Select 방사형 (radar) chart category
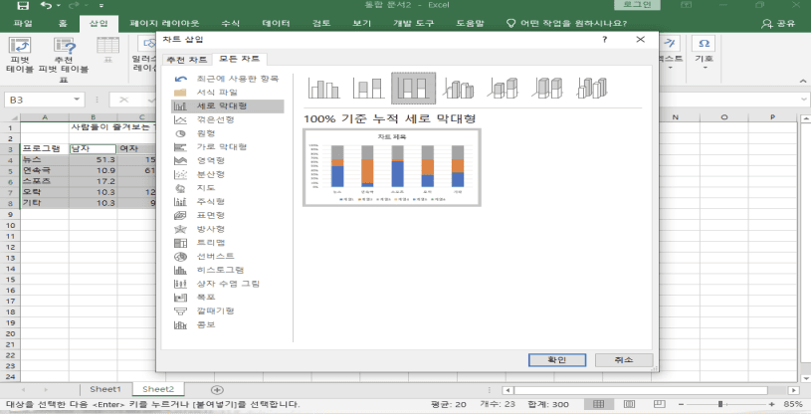811x414 pixels. pos(209,228)
